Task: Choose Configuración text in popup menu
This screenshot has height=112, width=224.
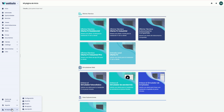Action: click(29, 98)
